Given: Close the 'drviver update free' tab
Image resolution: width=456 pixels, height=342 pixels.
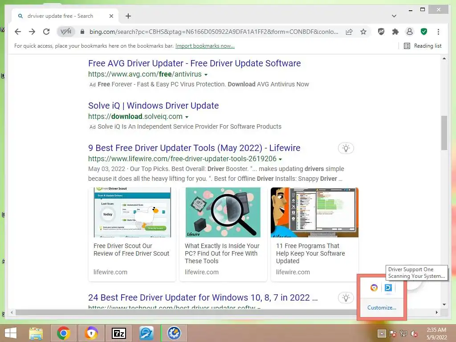Looking at the screenshot, I should coord(111,16).
